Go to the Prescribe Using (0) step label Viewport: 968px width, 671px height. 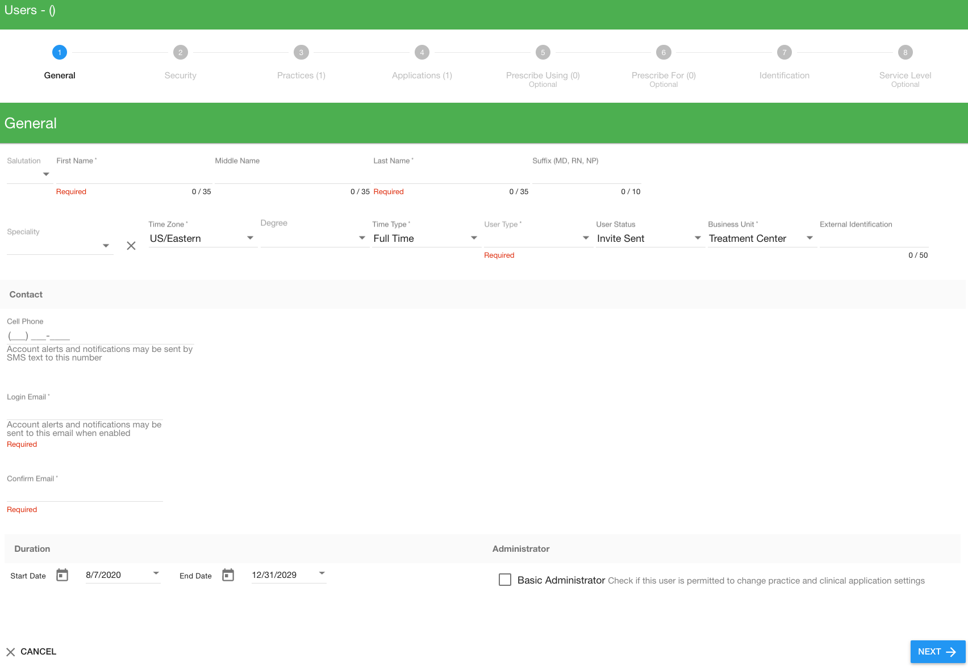coord(543,76)
